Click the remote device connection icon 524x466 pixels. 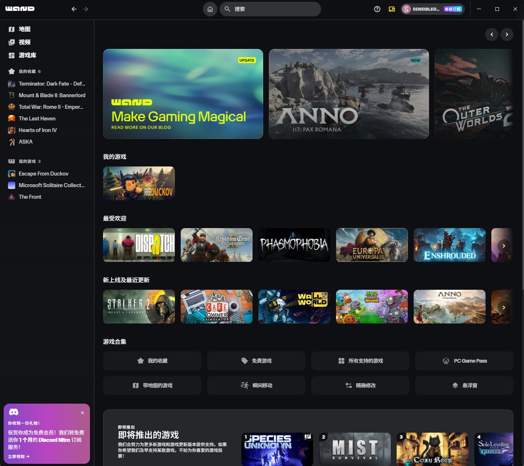(392, 9)
